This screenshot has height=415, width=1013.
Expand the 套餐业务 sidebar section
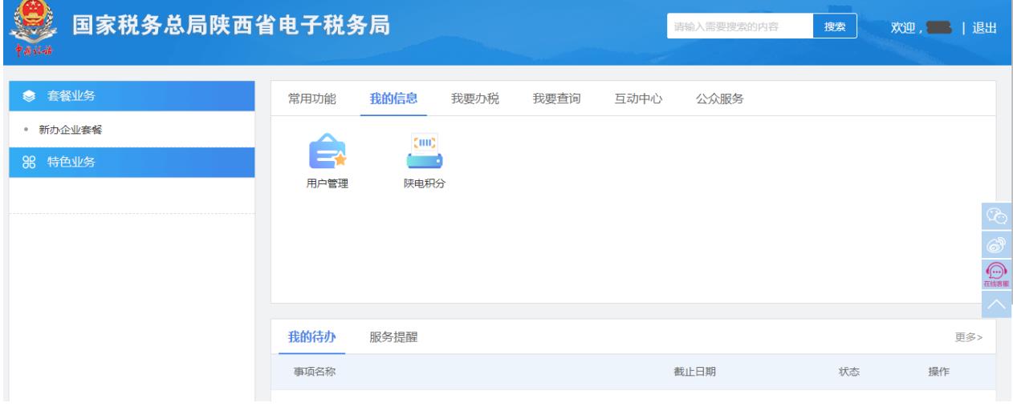click(x=130, y=96)
